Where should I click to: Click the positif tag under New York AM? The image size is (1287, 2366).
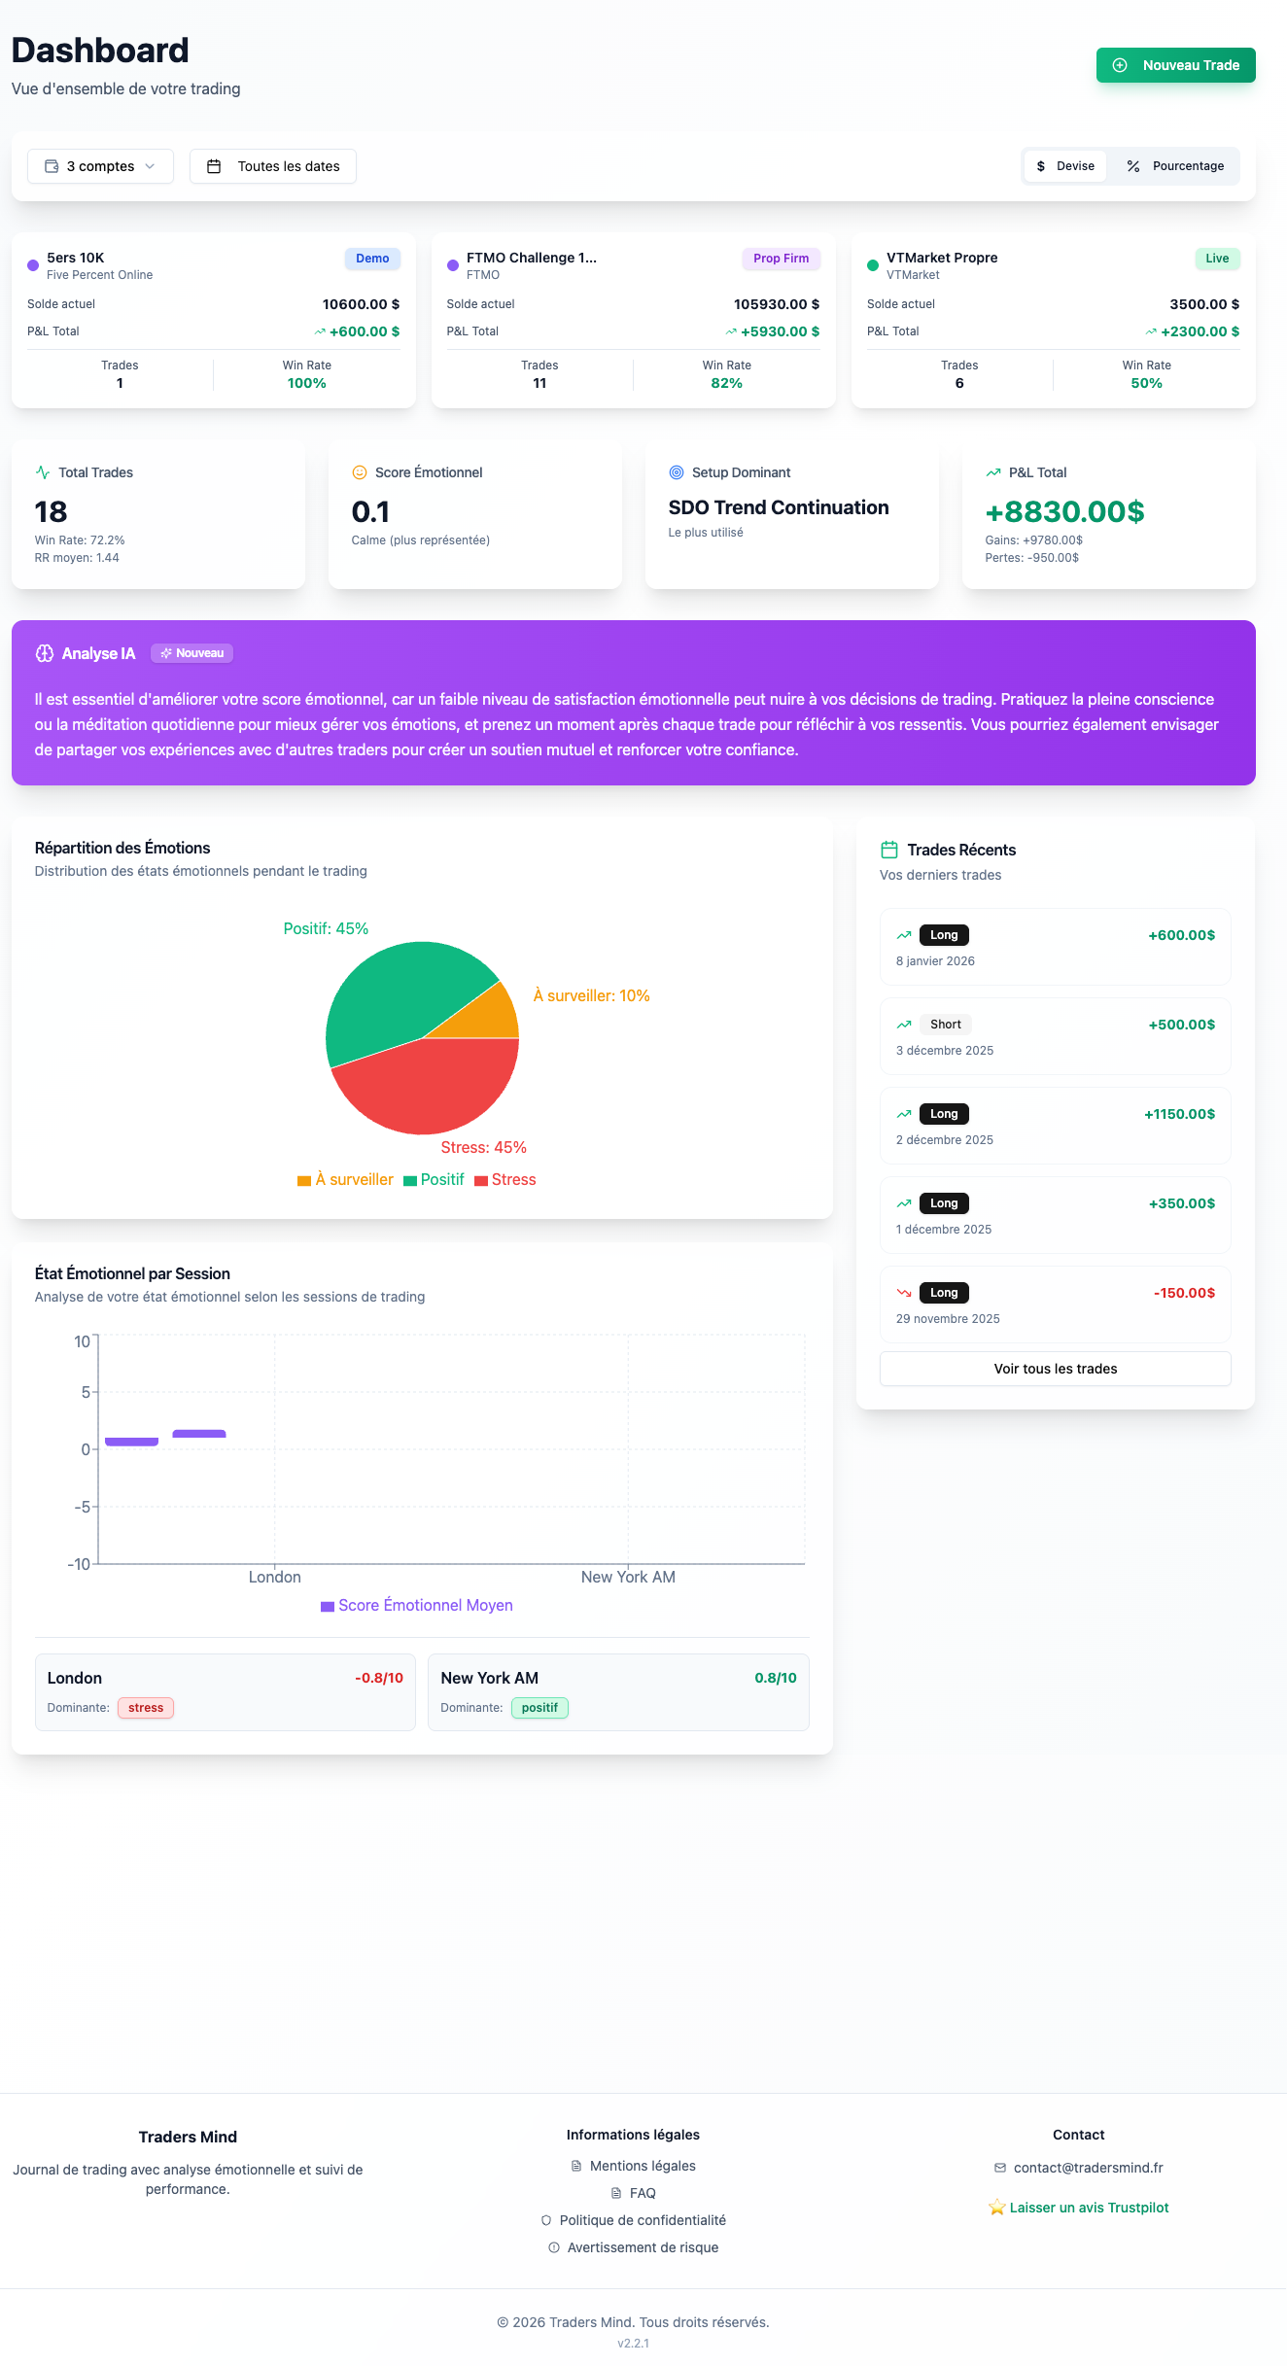click(539, 1708)
